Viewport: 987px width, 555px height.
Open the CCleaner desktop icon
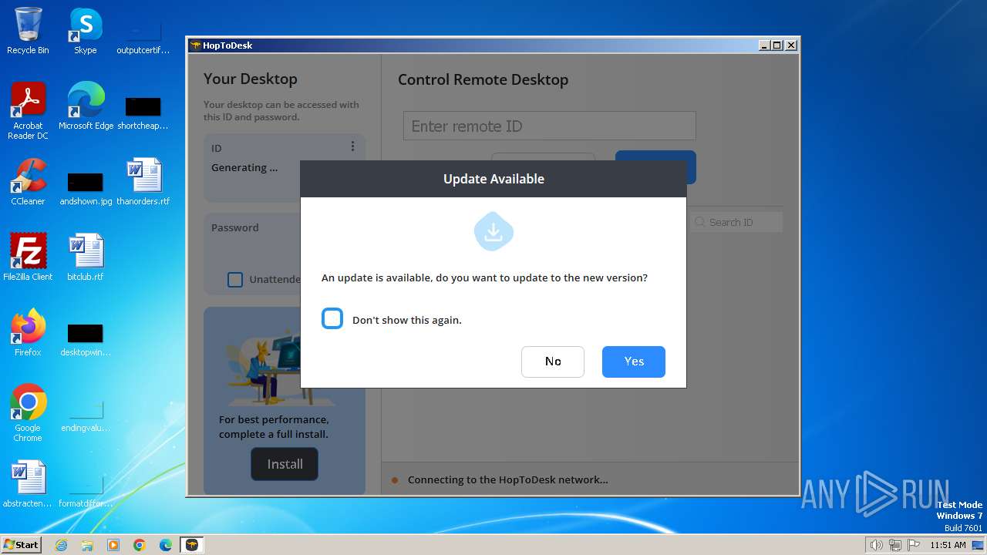pos(28,182)
